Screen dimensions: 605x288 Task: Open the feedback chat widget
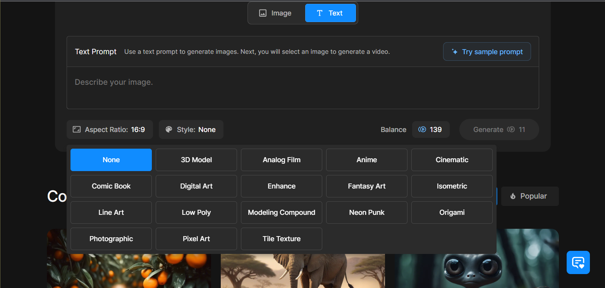tap(578, 262)
